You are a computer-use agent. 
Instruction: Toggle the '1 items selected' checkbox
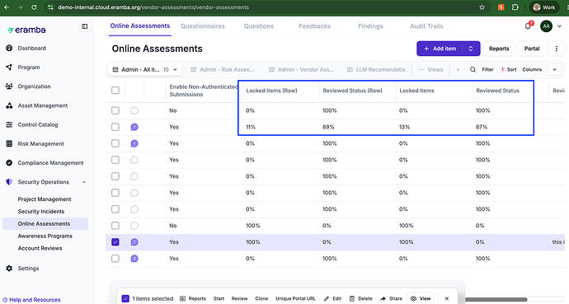[125, 298]
